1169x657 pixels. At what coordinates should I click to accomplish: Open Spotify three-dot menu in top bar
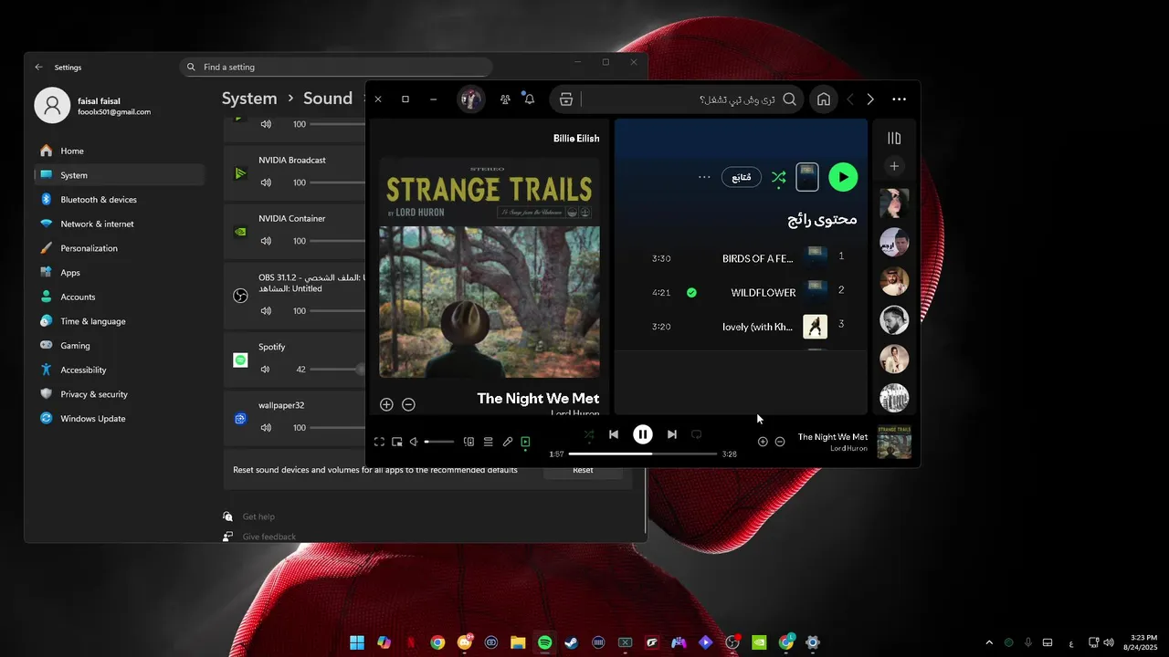pyautogui.click(x=900, y=99)
